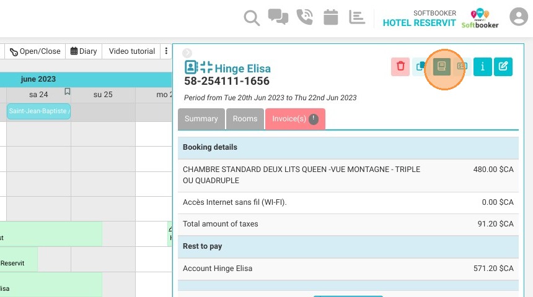Screen dimensions: 533x297
Task: Duplicate booking with copy icon
Action: [x=420, y=67]
